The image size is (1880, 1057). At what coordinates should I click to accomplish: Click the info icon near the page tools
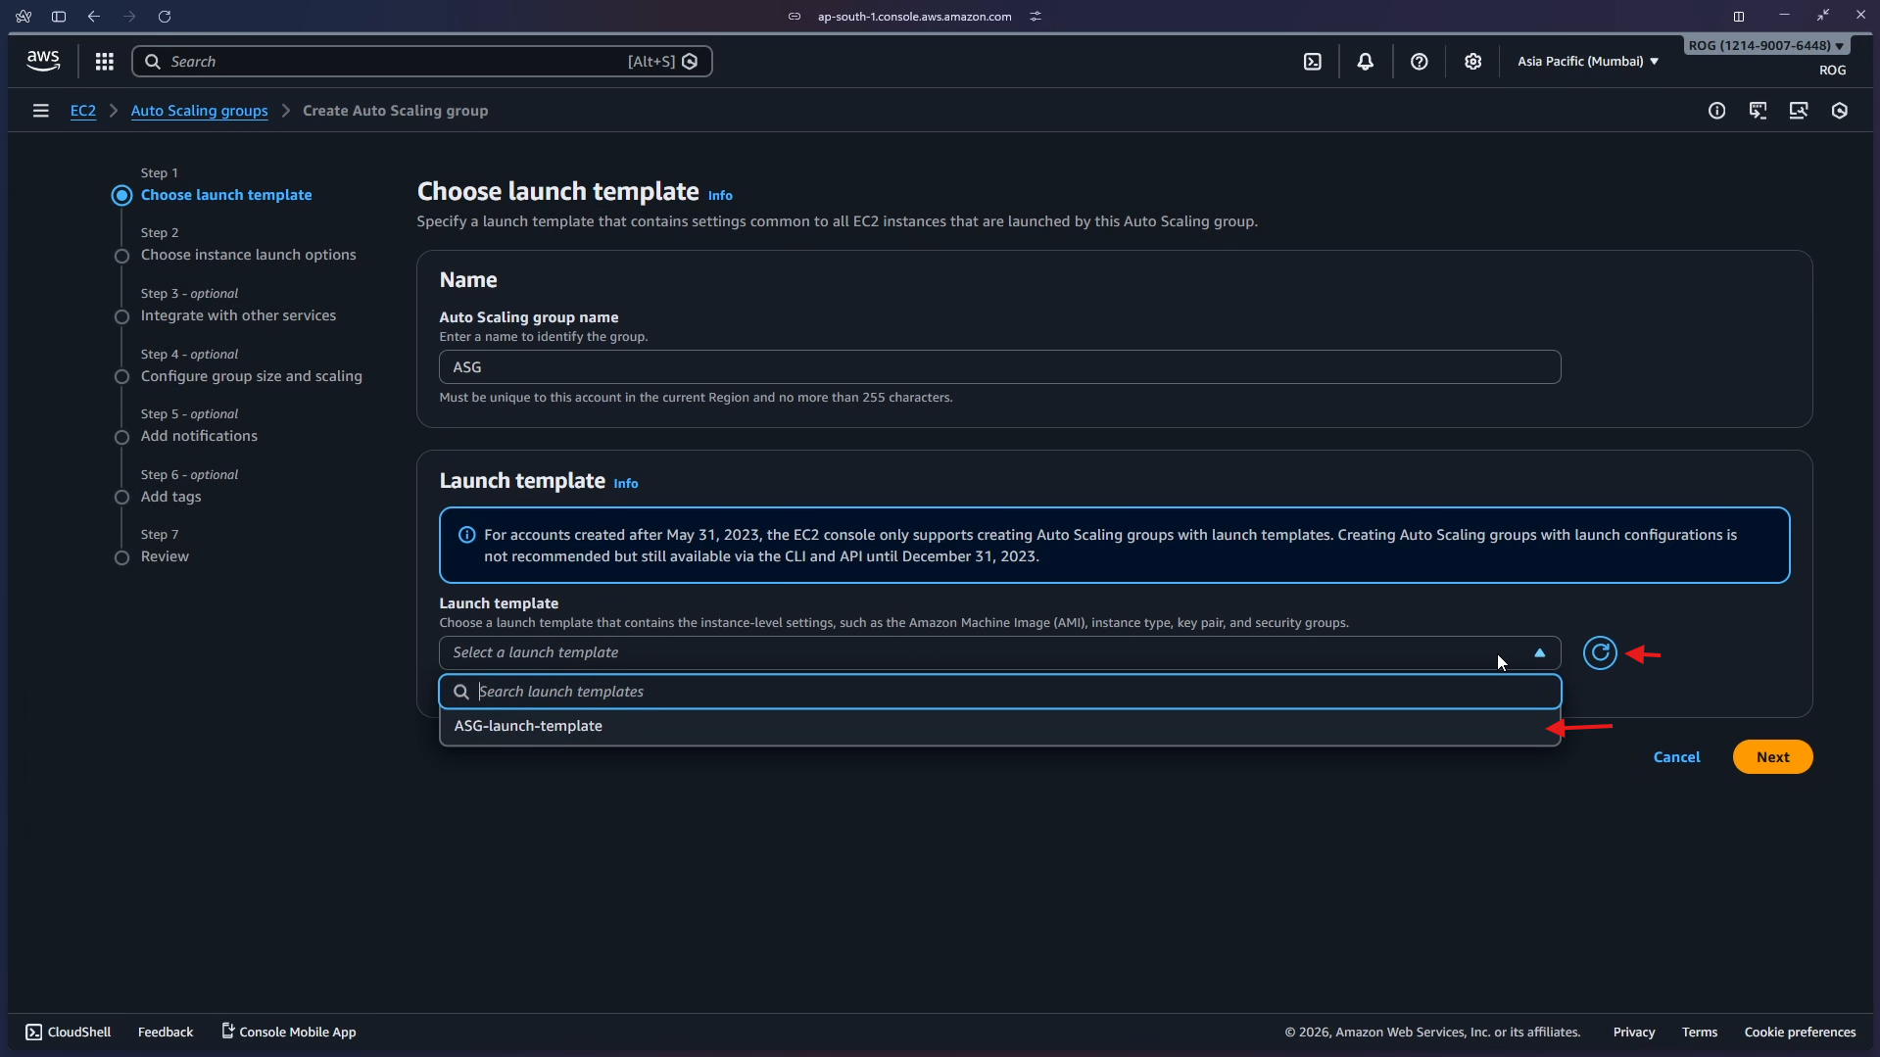point(1717,111)
